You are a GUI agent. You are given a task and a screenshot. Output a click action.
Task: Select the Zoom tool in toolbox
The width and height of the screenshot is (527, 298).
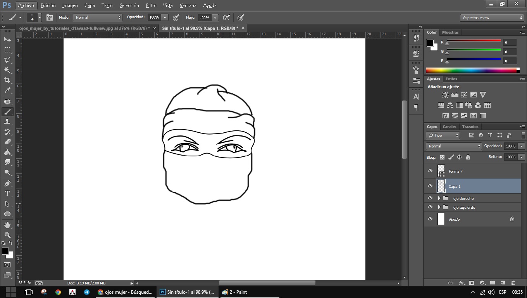(x=7, y=235)
